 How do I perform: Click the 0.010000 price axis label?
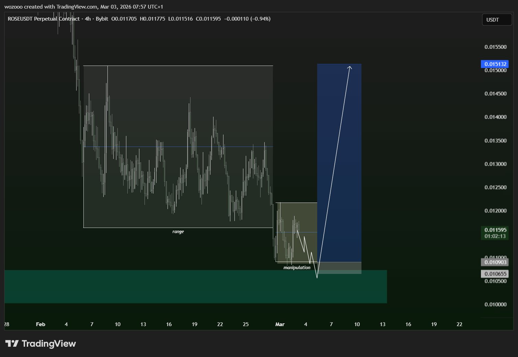495,304
